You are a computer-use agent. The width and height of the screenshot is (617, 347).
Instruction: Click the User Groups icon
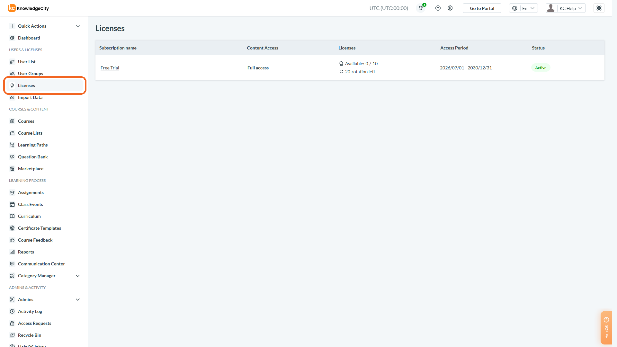point(12,74)
